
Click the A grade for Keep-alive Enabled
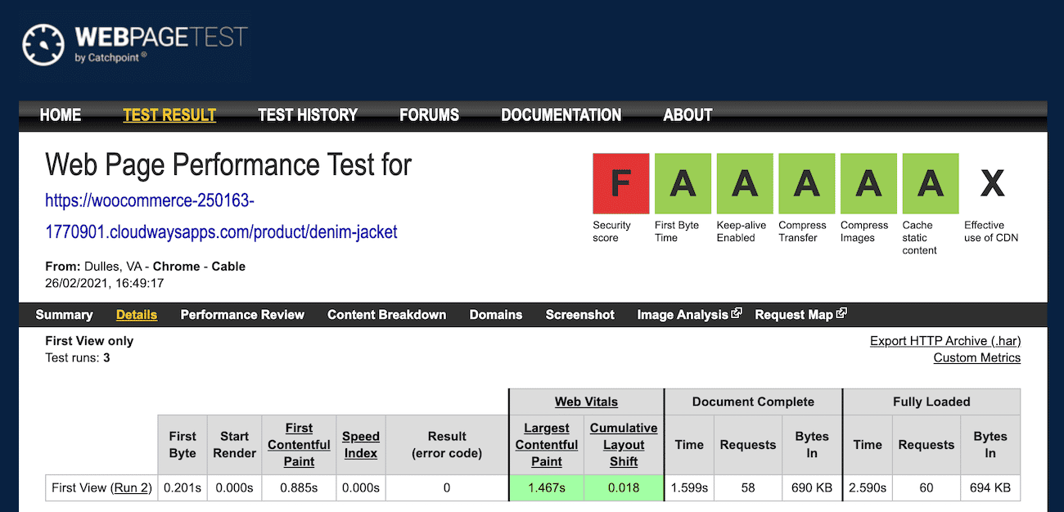tap(745, 183)
